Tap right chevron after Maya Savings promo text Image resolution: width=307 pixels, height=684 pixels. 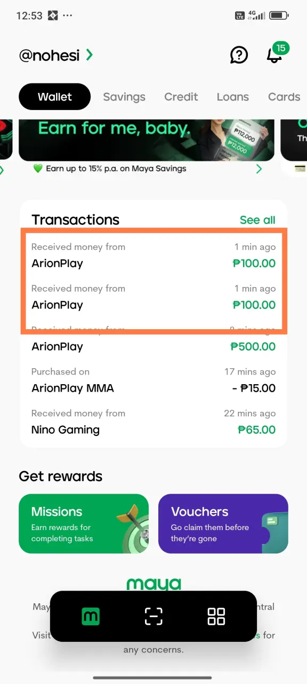260,169
